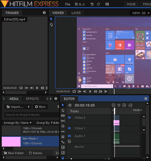Click the New media button
The width and height of the screenshot is (151, 161).
[40, 107]
